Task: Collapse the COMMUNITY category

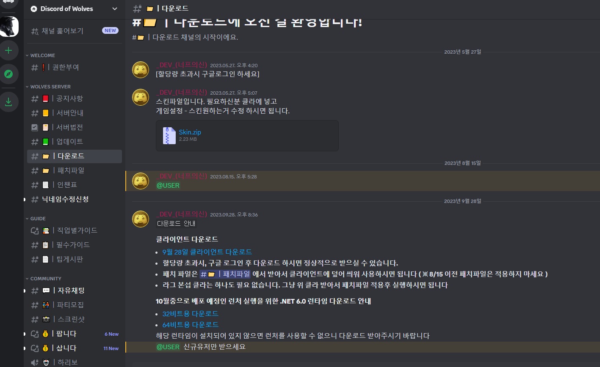Action: pos(46,279)
